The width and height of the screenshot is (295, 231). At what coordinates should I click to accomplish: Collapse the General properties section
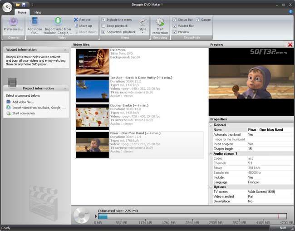coord(211,125)
